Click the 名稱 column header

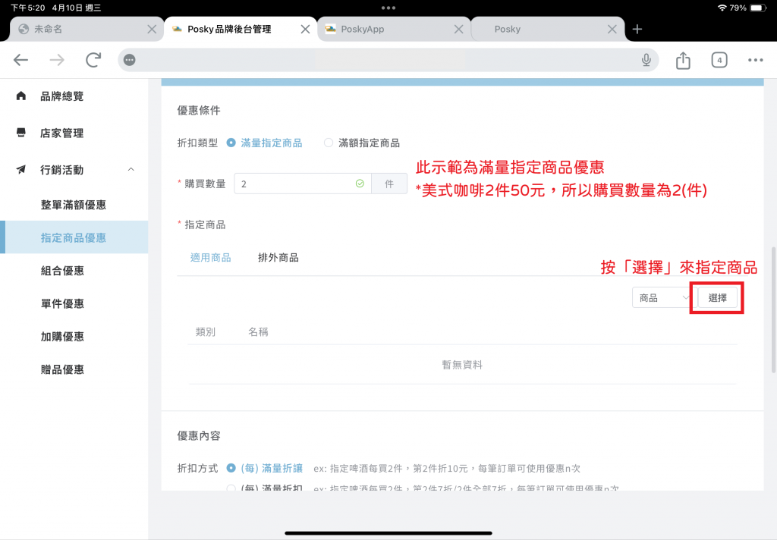258,332
